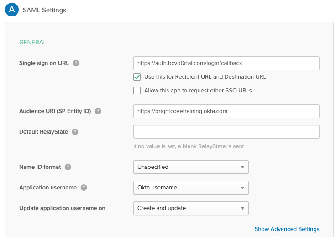Screen dimensions: 336x238
Task: Click the Single sign on URL field
Action: [x=226, y=63]
